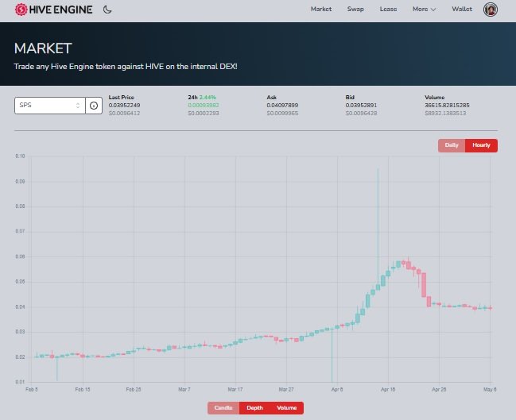Open the Swap page
The width and height of the screenshot is (516, 420).
[355, 10]
